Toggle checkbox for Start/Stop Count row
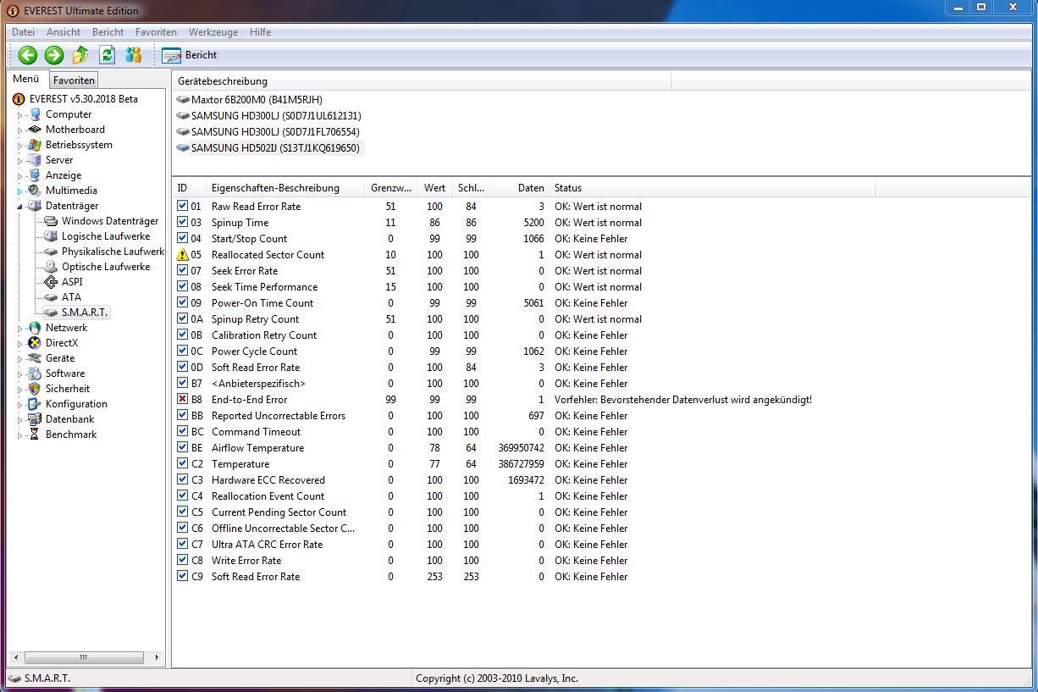The image size is (1038, 692). pos(182,239)
